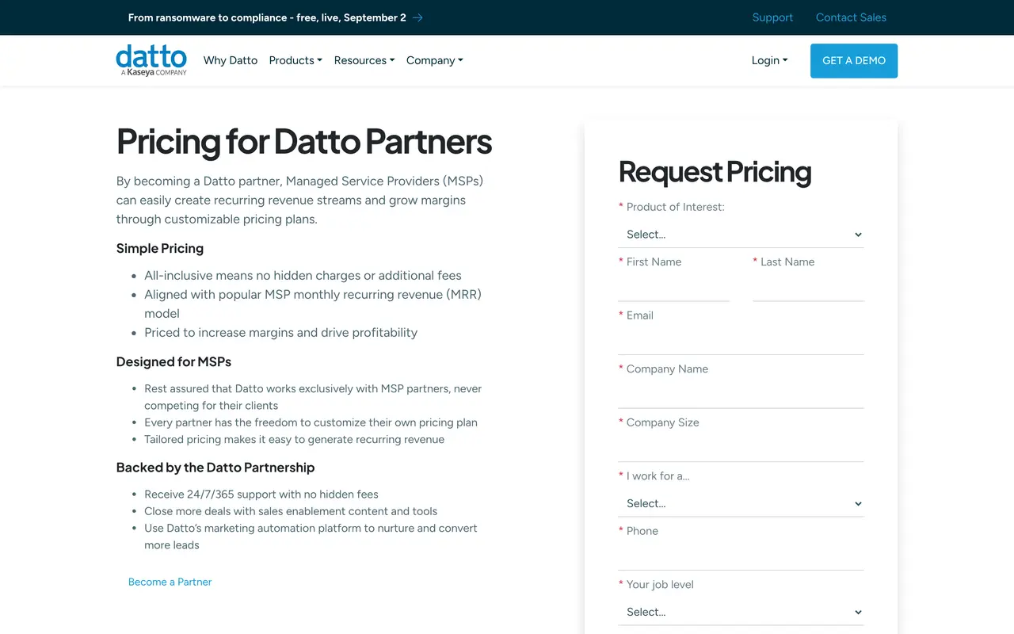Open the Your job level dropdown
This screenshot has height=634, width=1014.
[x=741, y=612]
